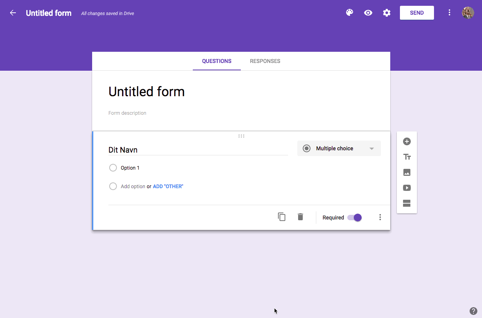This screenshot has width=482, height=318.
Task: Click the Add option radio circle
Action: [x=113, y=186]
